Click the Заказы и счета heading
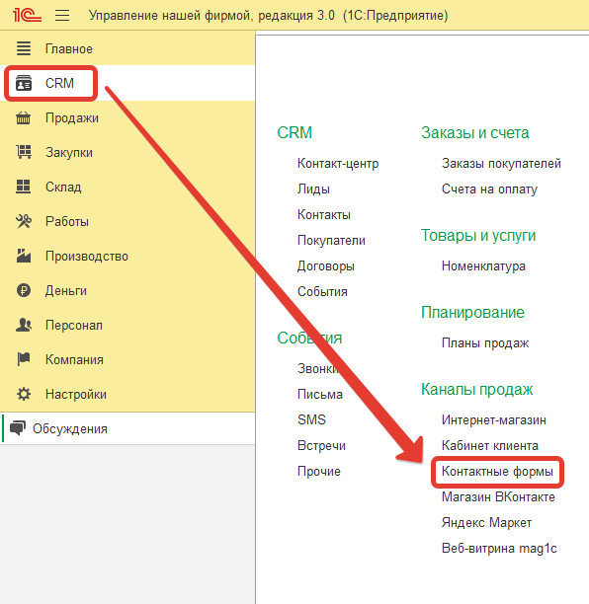Screen dimensions: 589x604 (x=475, y=133)
